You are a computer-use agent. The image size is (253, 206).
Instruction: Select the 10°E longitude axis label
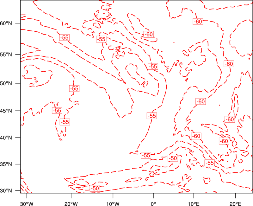tap(194, 204)
